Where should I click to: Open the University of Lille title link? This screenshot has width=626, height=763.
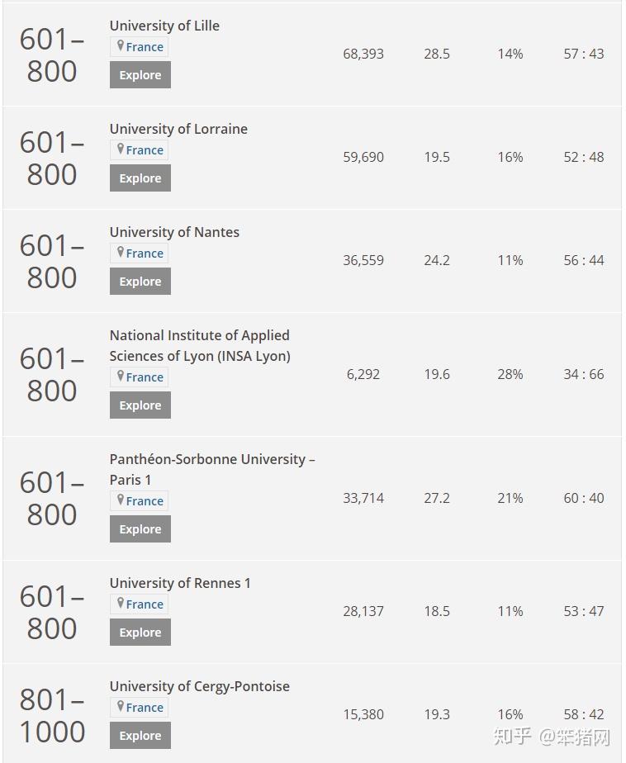164,26
